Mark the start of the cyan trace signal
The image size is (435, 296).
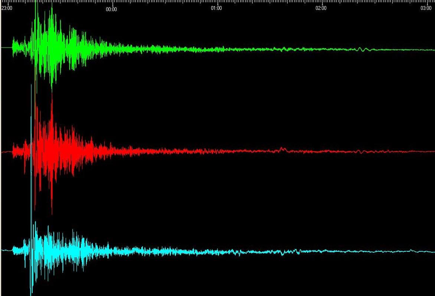(x=13, y=250)
